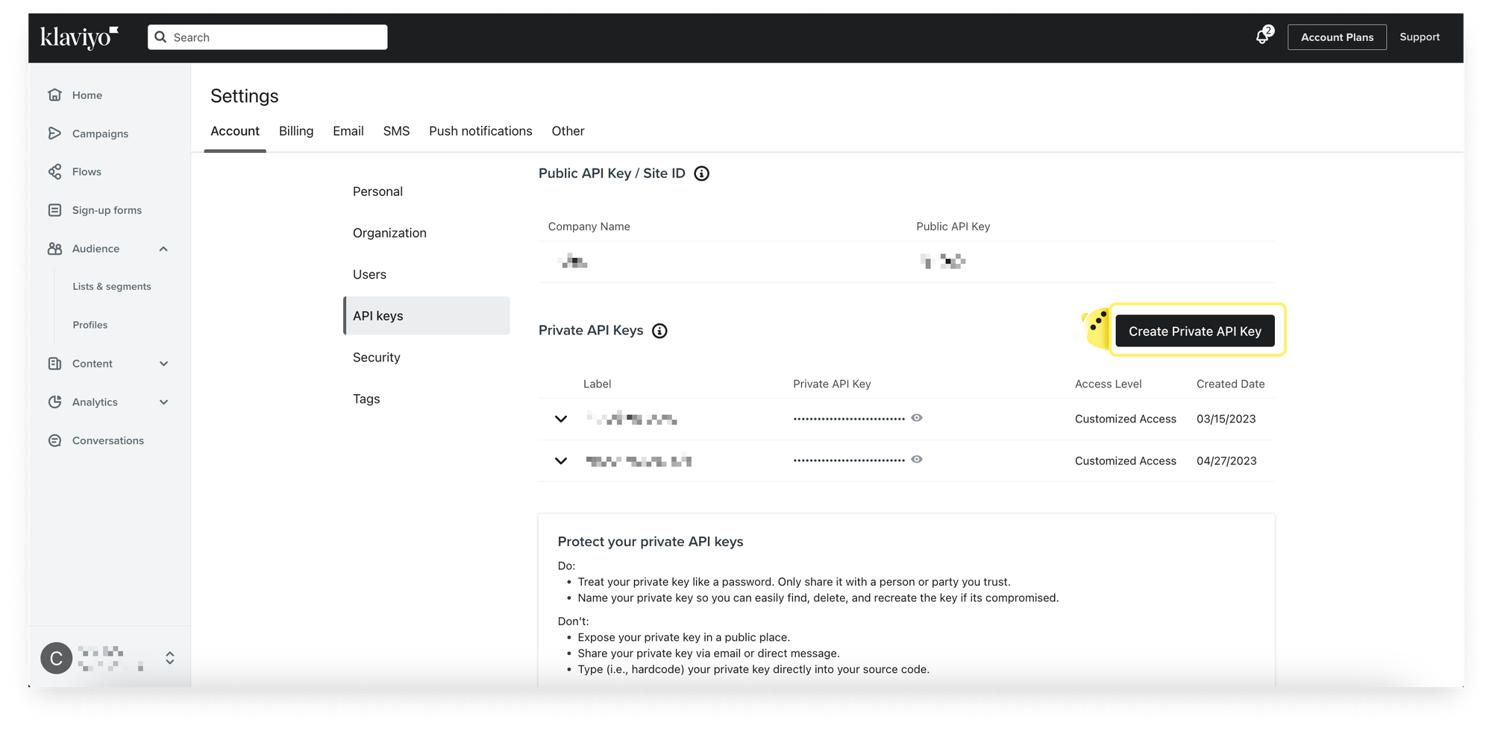Image resolution: width=1492 pixels, height=731 pixels.
Task: Open Conversations in the sidebar
Action: tap(107, 441)
